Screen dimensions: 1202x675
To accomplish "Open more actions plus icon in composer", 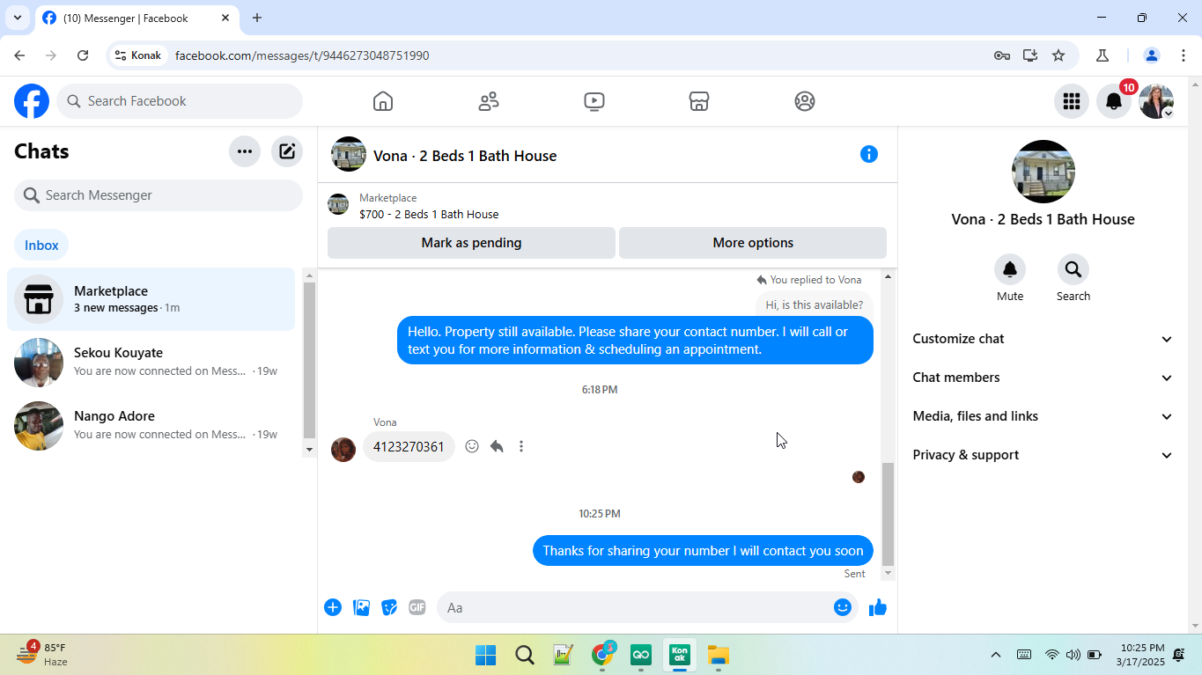I will click(333, 607).
